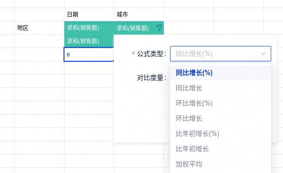Select 比年初增长 option
Screen dimensions: 283x173
pos(220,149)
